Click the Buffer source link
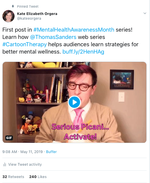Image resolution: width=150 pixels, height=183 pixels. 51,152
